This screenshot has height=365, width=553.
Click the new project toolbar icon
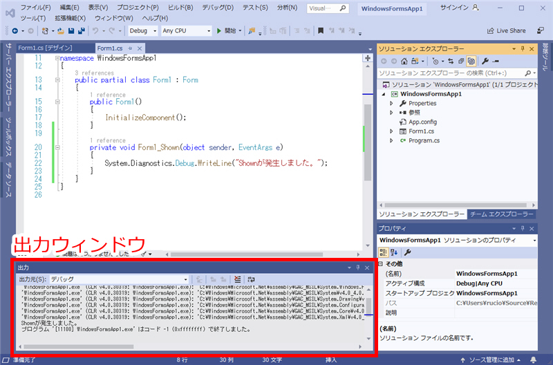tap(45, 31)
